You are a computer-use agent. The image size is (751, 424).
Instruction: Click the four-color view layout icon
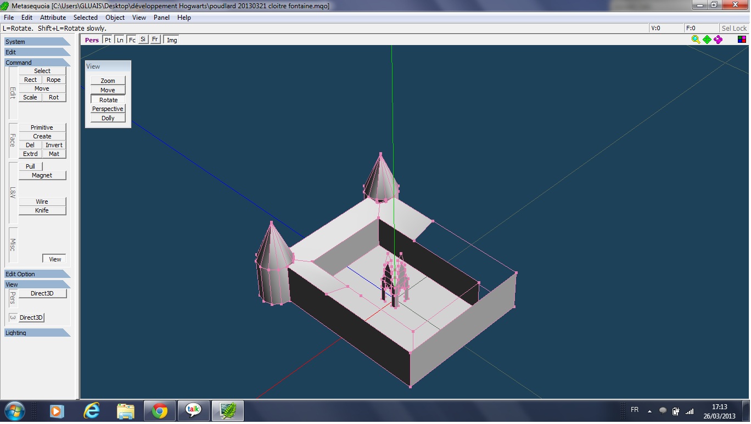(742, 40)
